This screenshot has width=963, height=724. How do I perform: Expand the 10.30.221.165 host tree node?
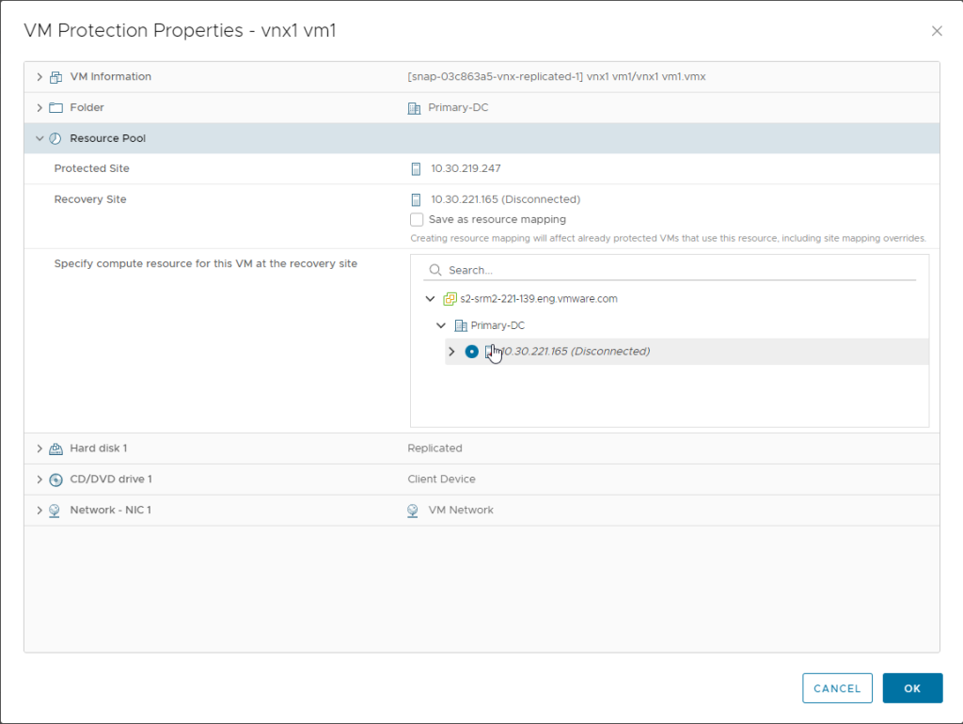tap(451, 352)
